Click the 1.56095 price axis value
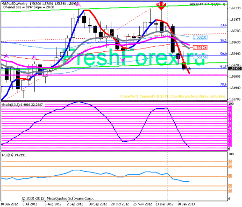 pos(235,76)
